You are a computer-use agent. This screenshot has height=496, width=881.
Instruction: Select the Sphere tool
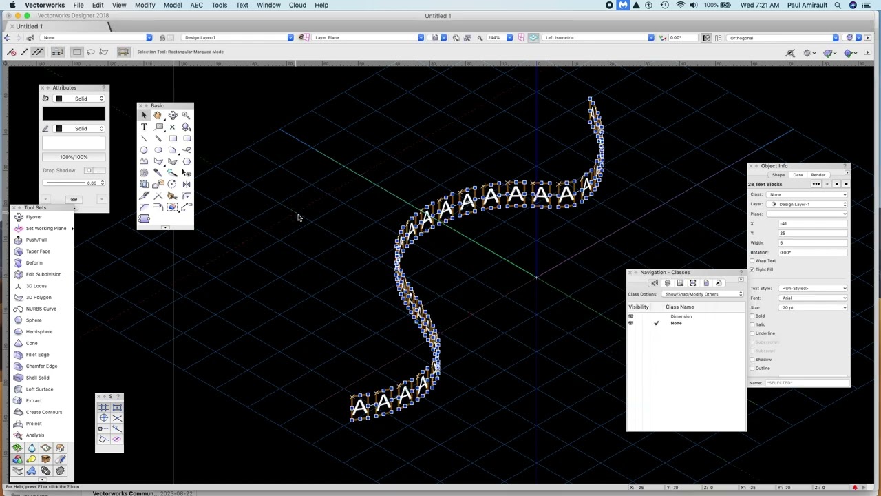[x=33, y=320]
